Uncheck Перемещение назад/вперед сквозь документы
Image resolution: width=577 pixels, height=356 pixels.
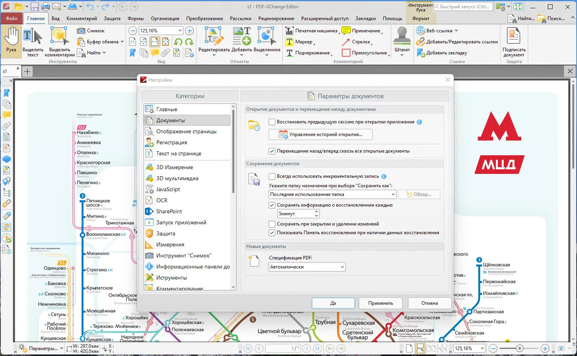coord(272,151)
